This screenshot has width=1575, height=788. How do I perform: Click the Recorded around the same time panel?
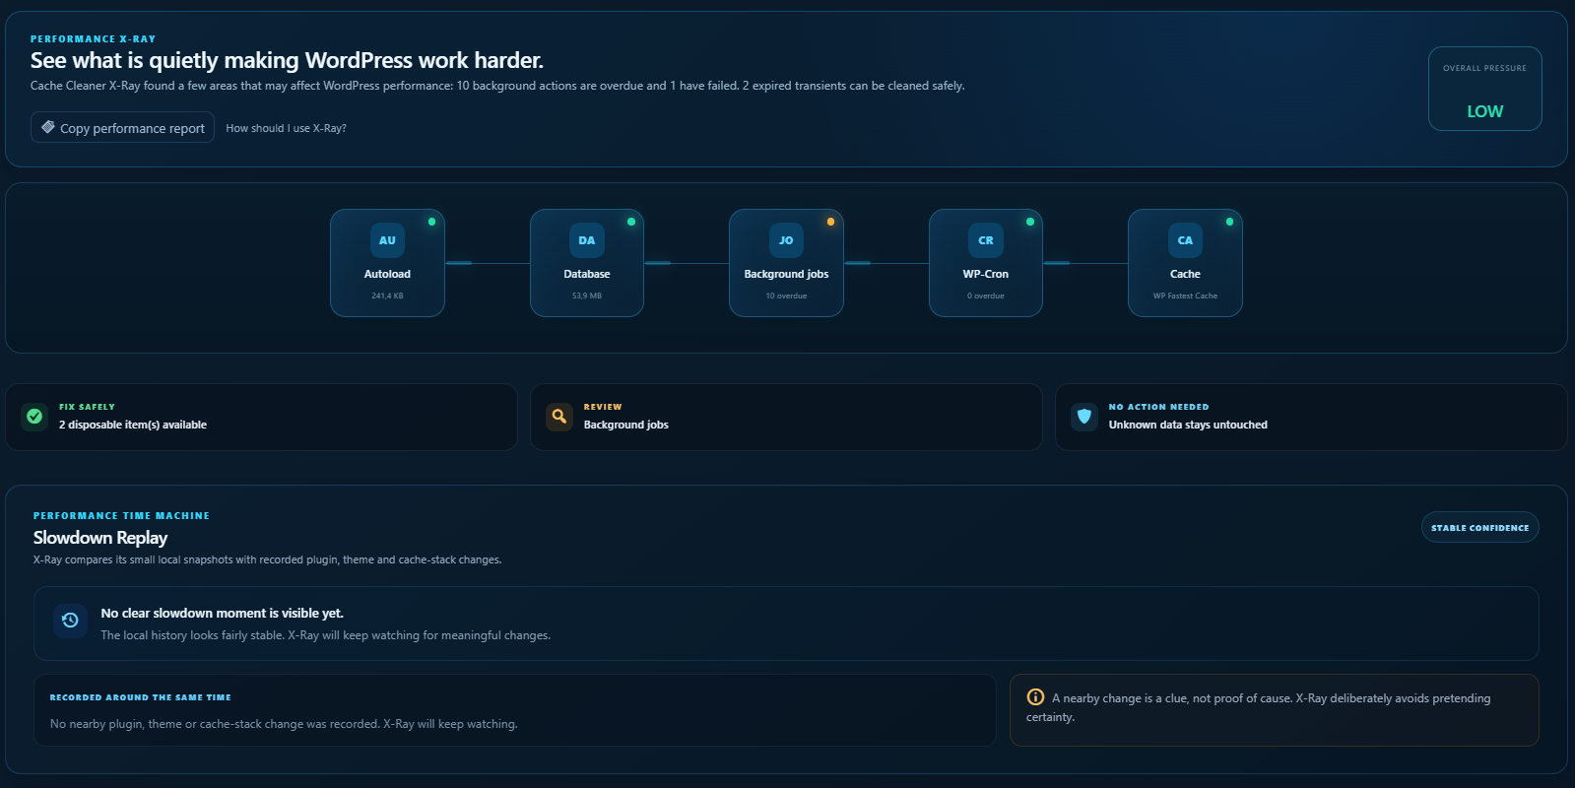tap(515, 710)
